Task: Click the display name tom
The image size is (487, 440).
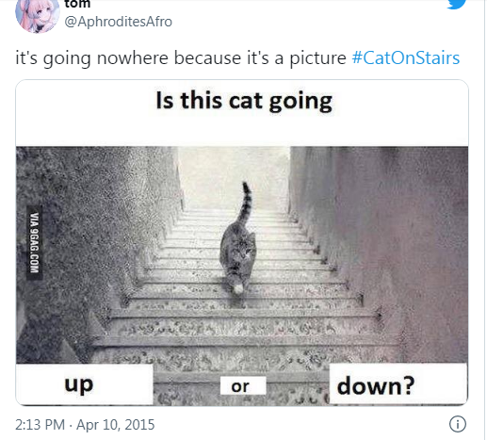Action: click(x=77, y=4)
